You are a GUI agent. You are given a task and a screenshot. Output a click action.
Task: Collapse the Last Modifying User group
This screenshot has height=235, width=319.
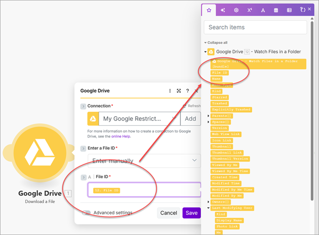(209, 208)
